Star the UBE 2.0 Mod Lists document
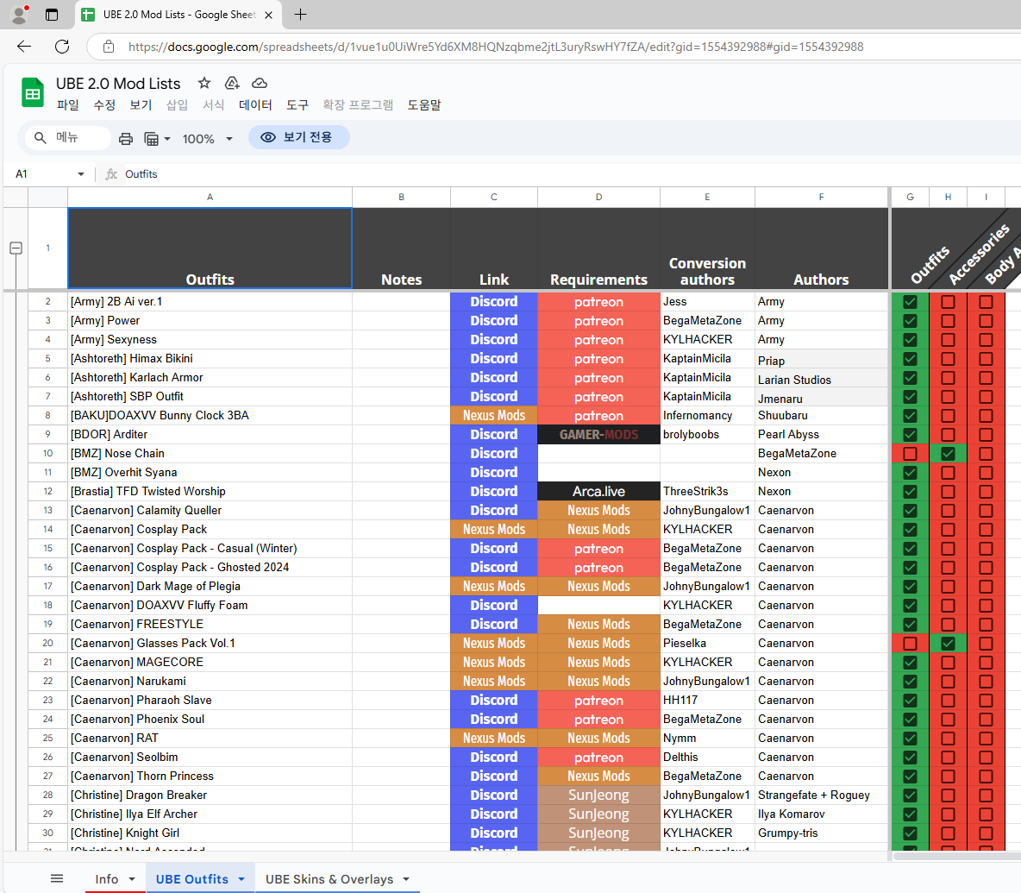The width and height of the screenshot is (1021, 893). (204, 83)
